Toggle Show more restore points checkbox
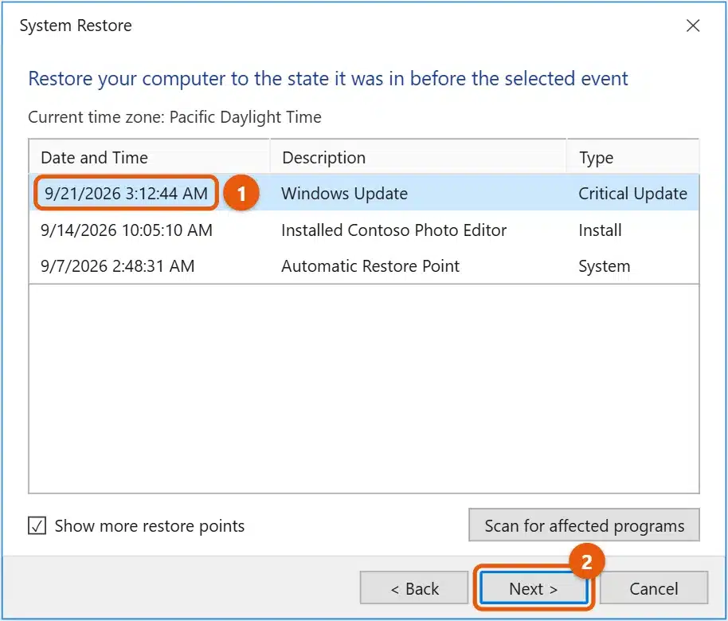The height and width of the screenshot is (621, 728). point(37,525)
